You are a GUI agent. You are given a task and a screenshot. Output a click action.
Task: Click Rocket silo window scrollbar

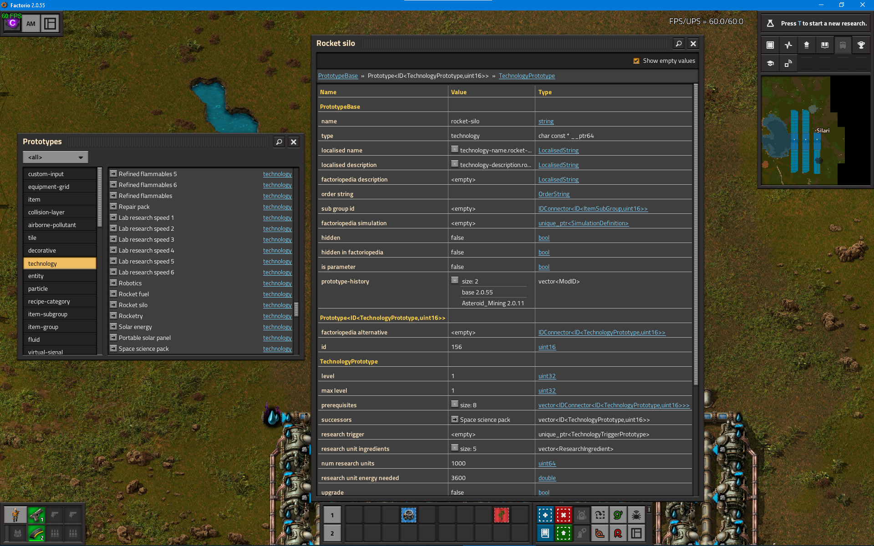tap(696, 234)
